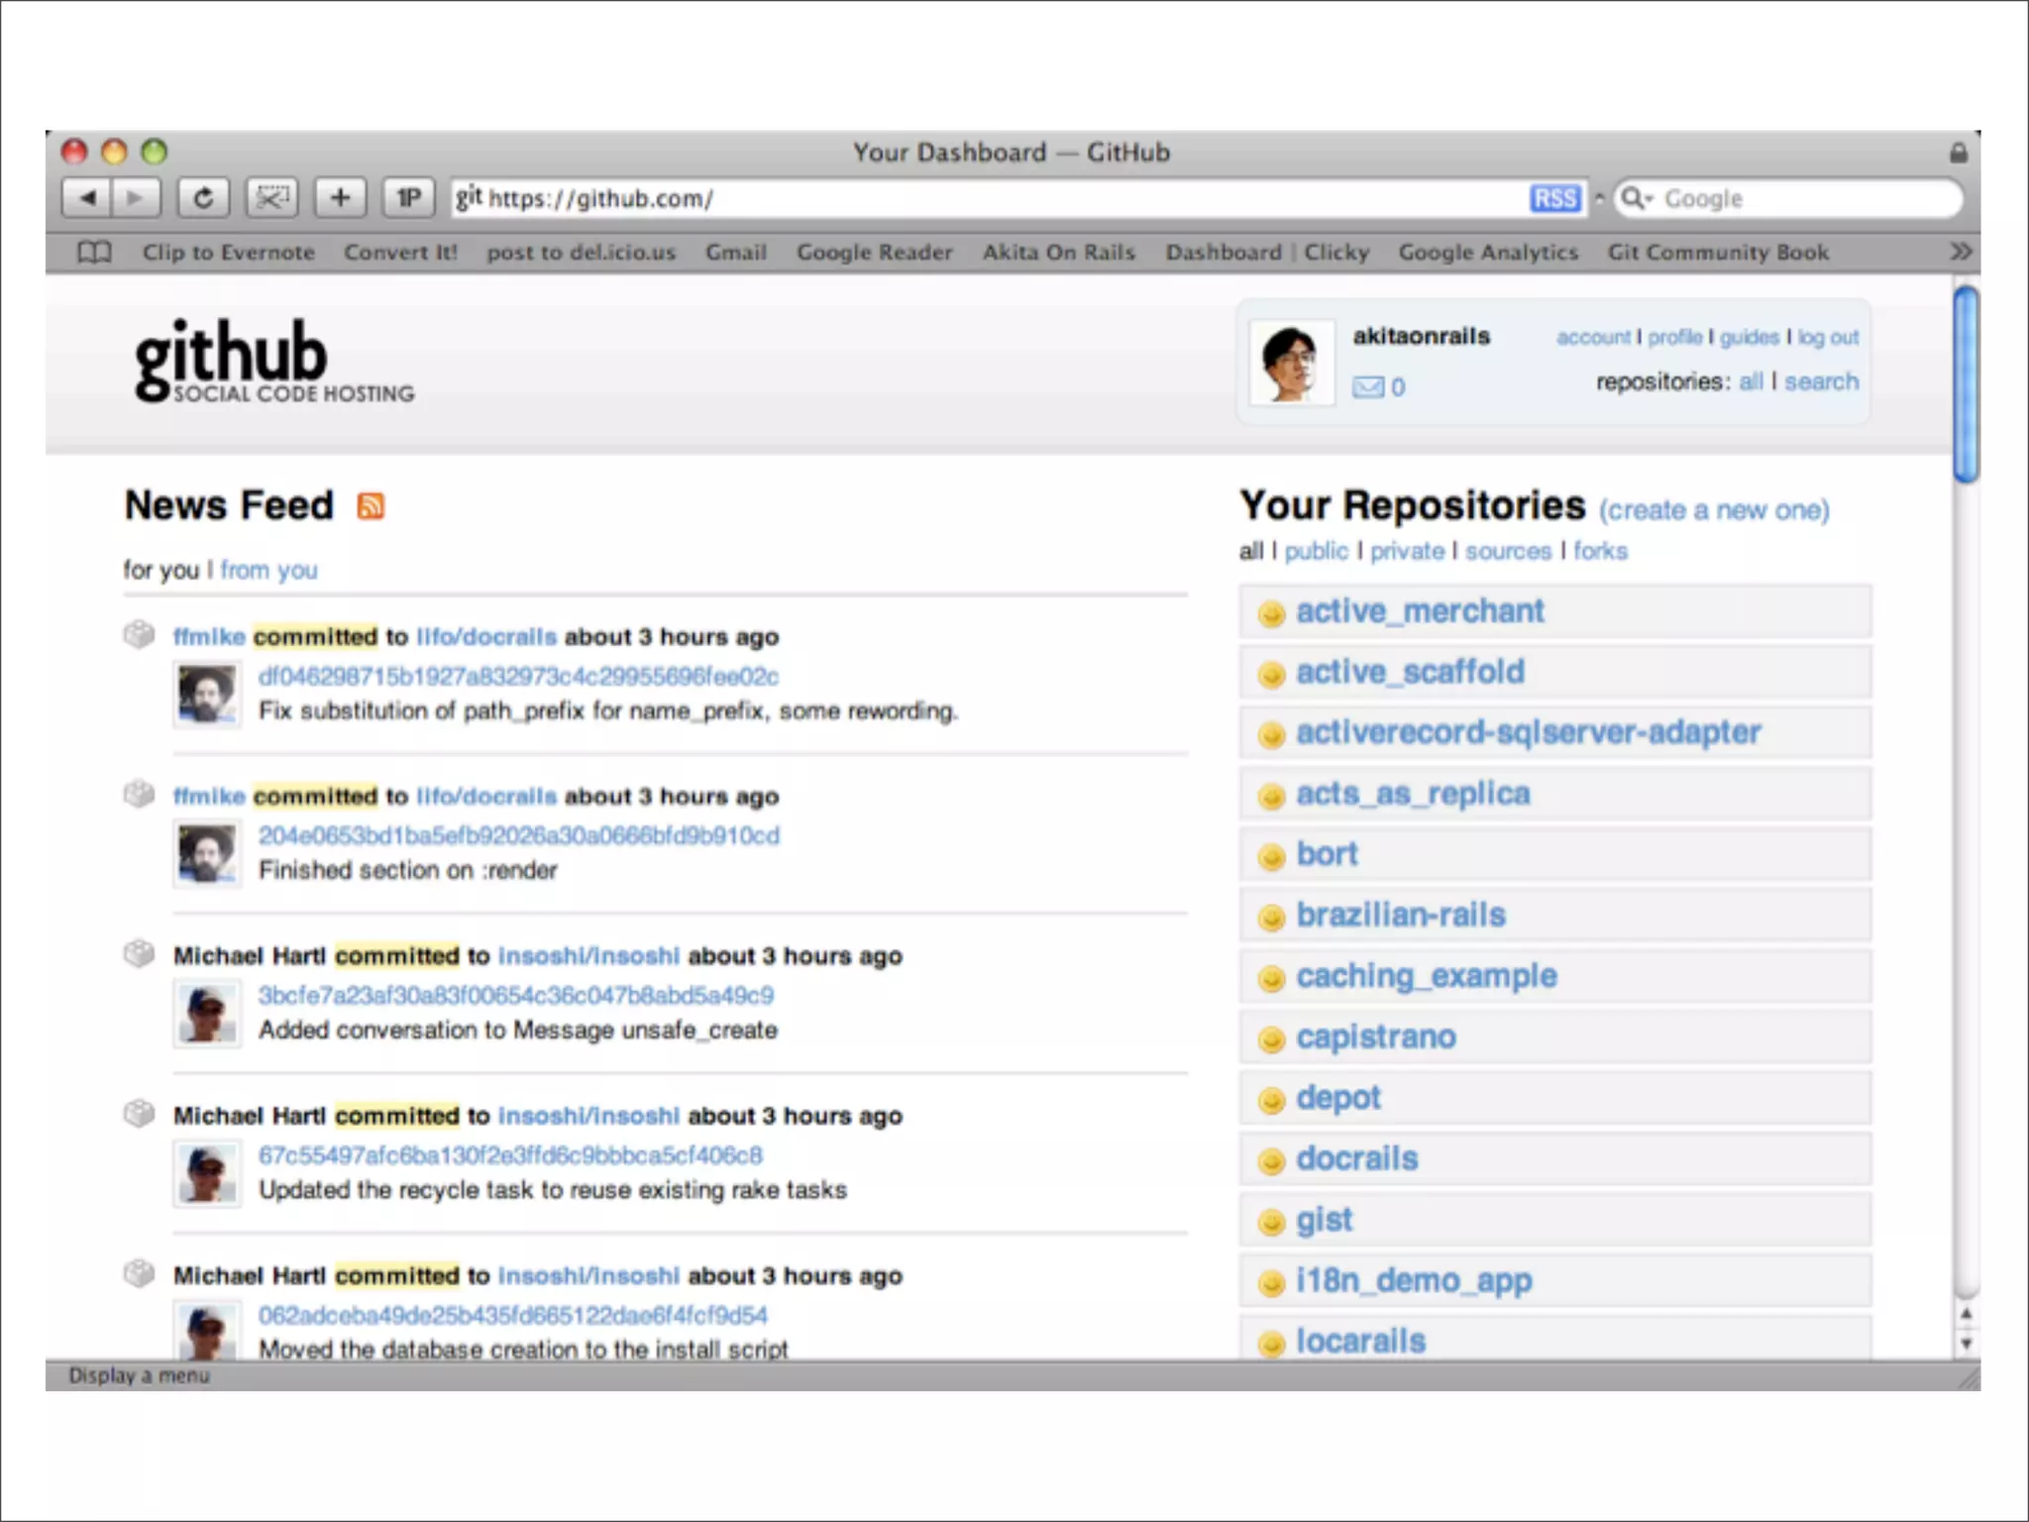Screen dimensions: 2029x1522
Task: Add bookmark with the plus button
Action: pyautogui.click(x=340, y=198)
